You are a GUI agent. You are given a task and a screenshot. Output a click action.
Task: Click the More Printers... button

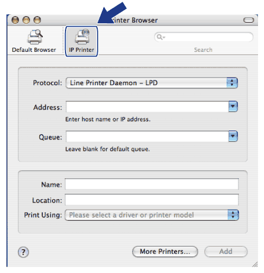[165, 252]
